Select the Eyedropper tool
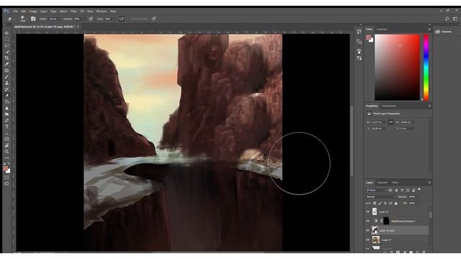Image resolution: width=461 pixels, height=259 pixels. (x=6, y=64)
